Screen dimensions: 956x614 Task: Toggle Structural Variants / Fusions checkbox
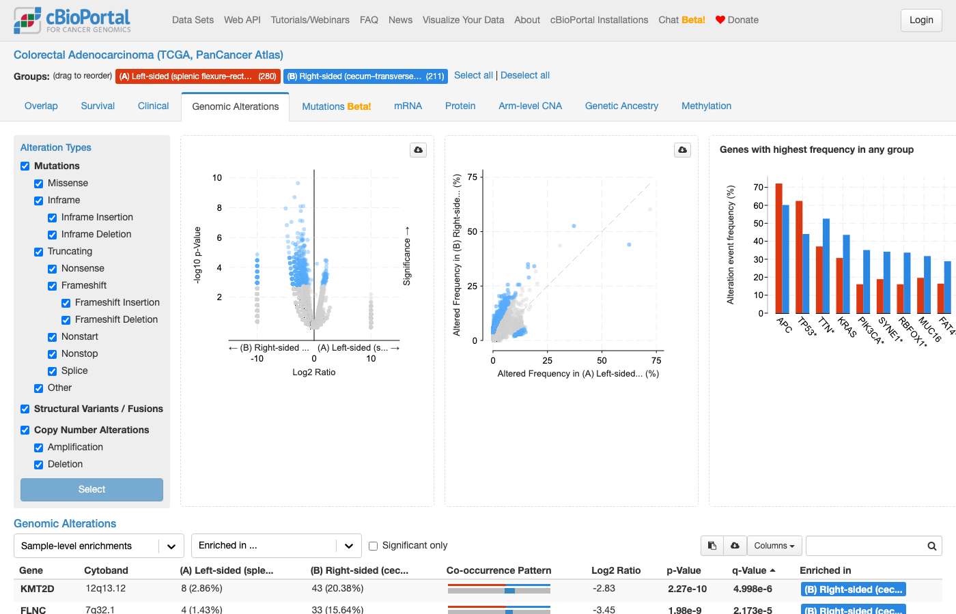(25, 409)
